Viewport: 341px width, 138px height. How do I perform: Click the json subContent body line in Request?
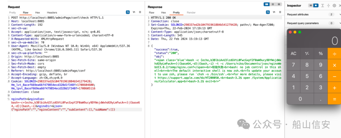[63, 110]
